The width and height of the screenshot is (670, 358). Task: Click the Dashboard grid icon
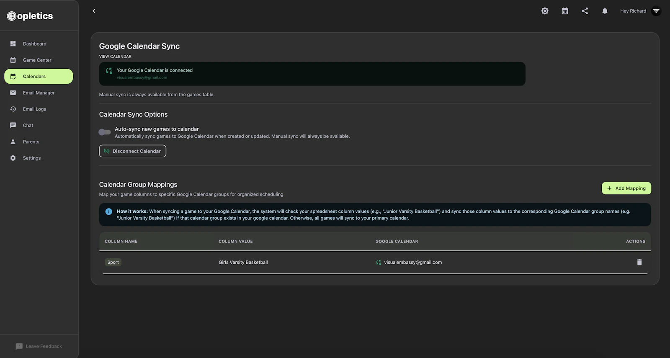click(13, 44)
